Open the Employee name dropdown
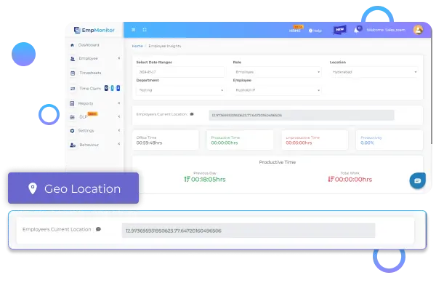This screenshot has height=291, width=436. (x=277, y=90)
